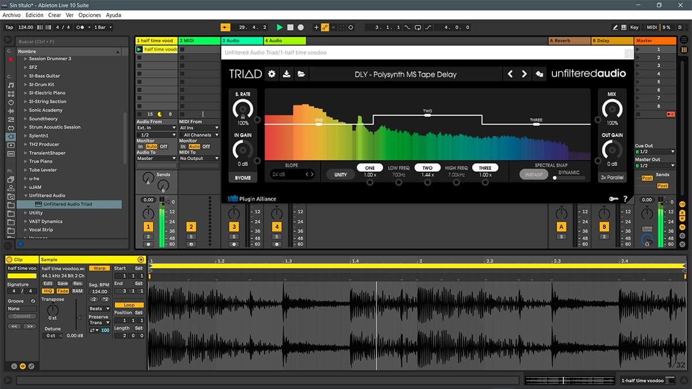Save the Triad preset via download icon

coord(287,74)
